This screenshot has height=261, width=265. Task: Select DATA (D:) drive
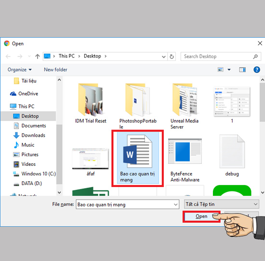[x=27, y=184]
